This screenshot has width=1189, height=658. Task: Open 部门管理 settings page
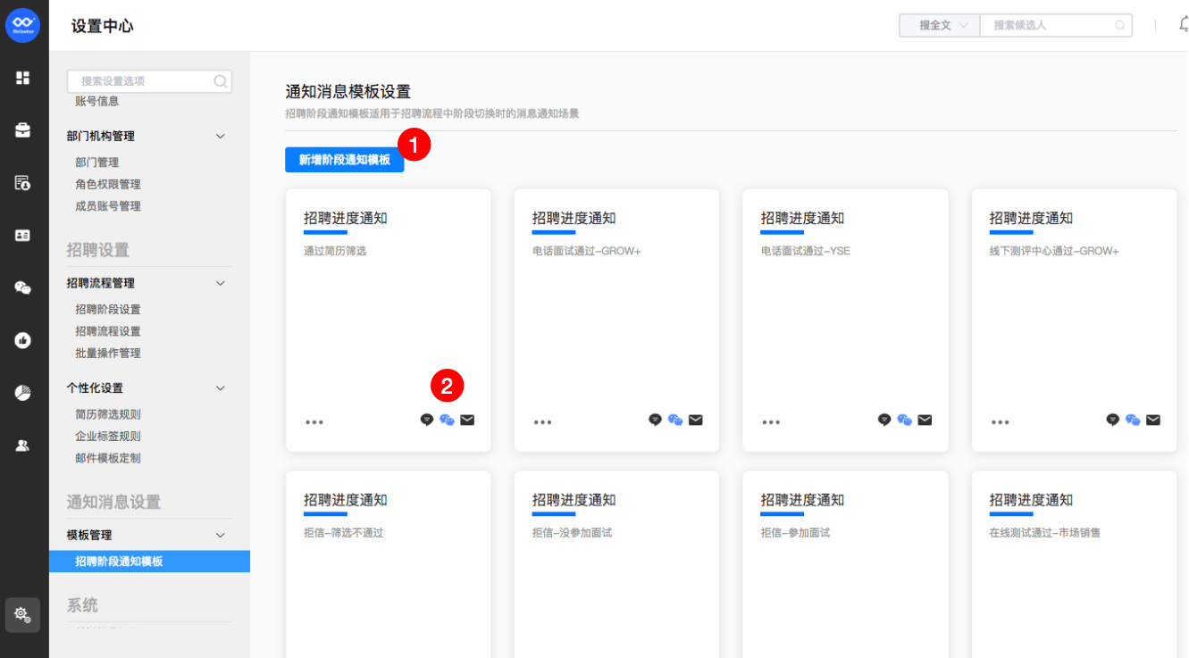point(97,162)
